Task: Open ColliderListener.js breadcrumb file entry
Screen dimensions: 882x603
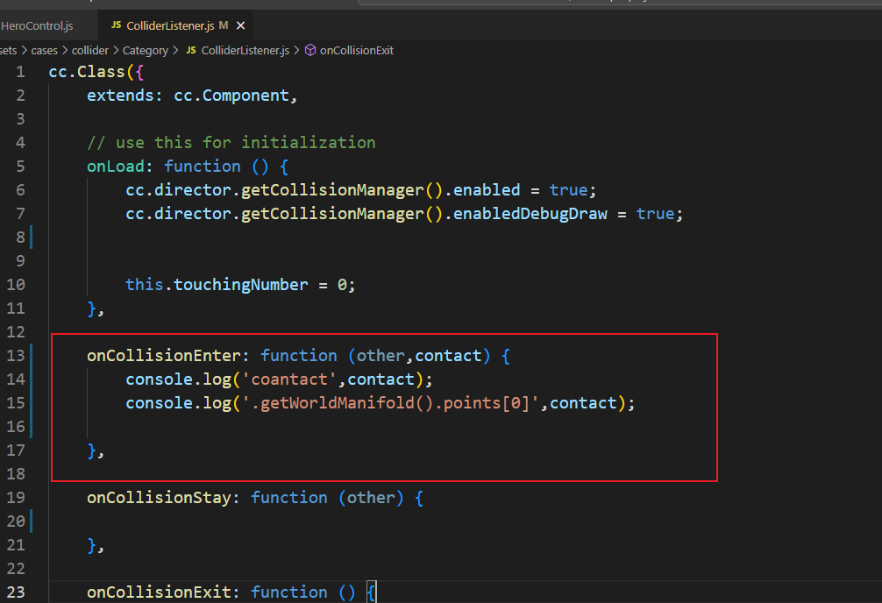Action: pyautogui.click(x=245, y=51)
